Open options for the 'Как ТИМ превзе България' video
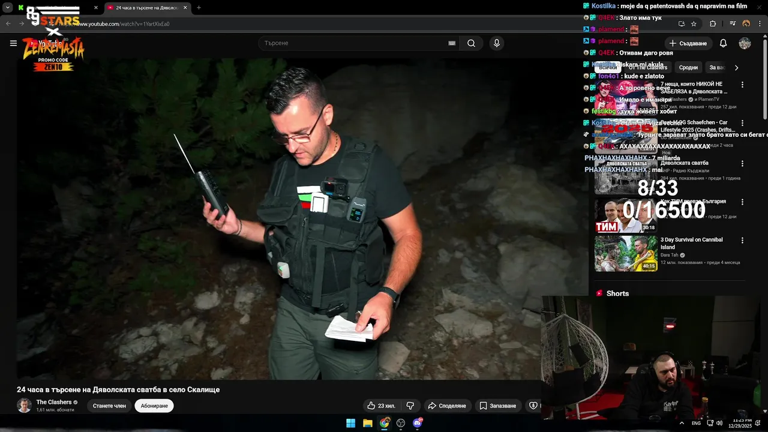 click(x=742, y=202)
